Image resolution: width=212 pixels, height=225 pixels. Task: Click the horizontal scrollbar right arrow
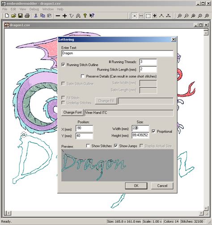201,213
